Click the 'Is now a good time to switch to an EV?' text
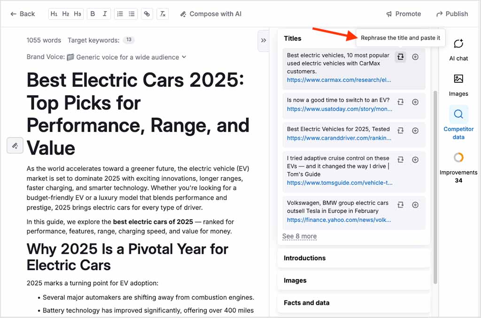 338,100
